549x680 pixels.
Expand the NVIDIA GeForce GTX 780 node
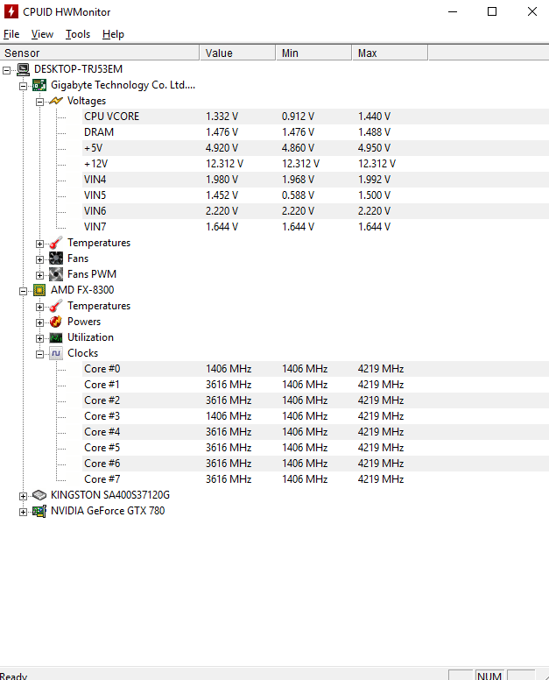23,512
